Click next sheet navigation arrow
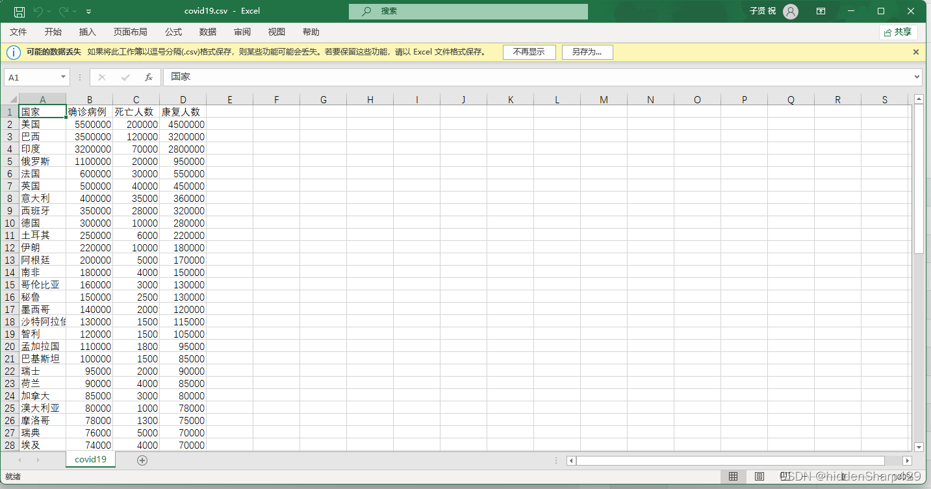 (x=38, y=460)
